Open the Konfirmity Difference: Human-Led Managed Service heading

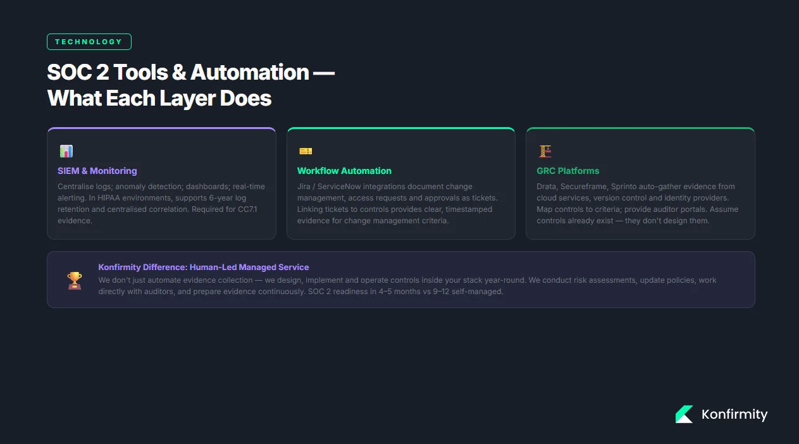(x=204, y=267)
